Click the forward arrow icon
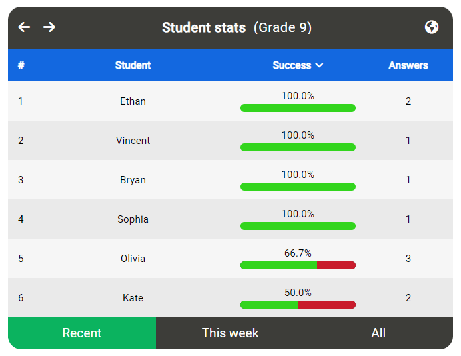Screen dimensions: 461x356 click(x=49, y=27)
